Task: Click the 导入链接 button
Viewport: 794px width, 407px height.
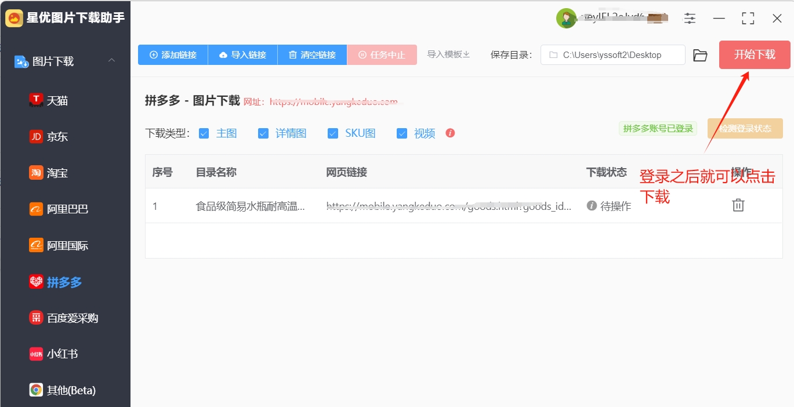Action: coord(242,55)
